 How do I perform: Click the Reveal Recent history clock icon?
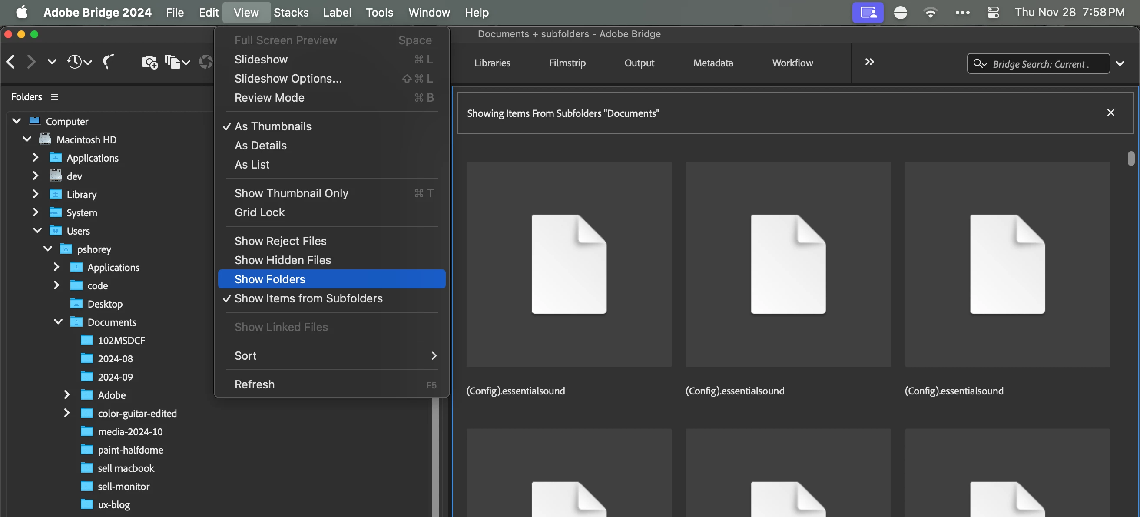pyautogui.click(x=75, y=62)
